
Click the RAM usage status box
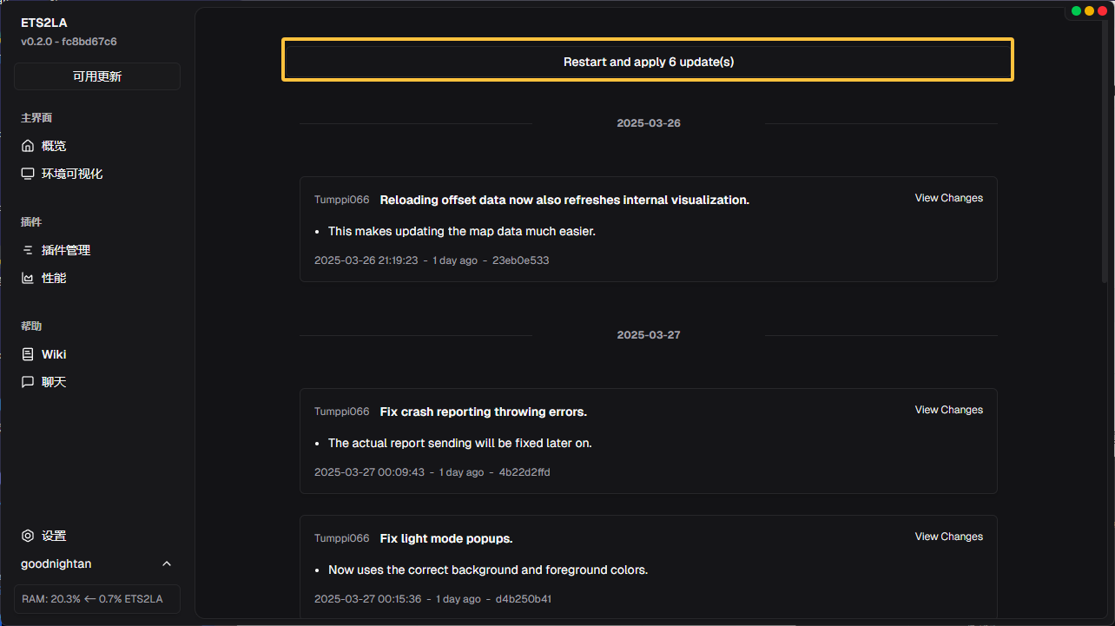coord(97,599)
